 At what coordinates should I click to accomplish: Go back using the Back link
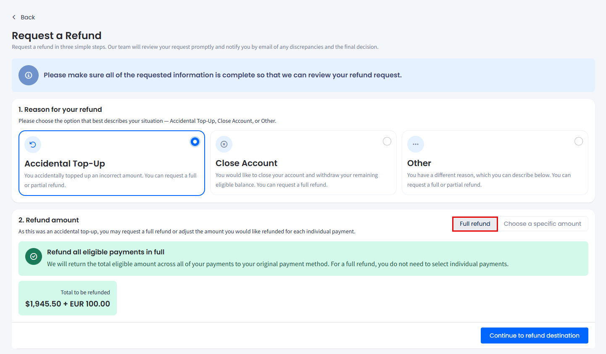[x=24, y=17]
